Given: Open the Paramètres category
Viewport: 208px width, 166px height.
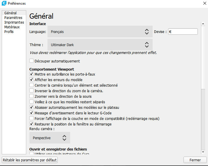Looking at the screenshot, I should click(14, 18).
